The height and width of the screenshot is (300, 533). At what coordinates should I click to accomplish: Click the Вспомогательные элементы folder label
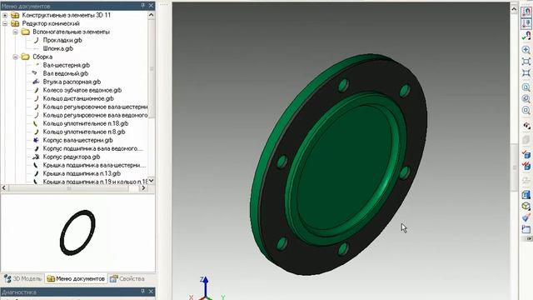[71, 32]
